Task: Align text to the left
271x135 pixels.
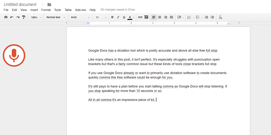Action: click(154, 17)
